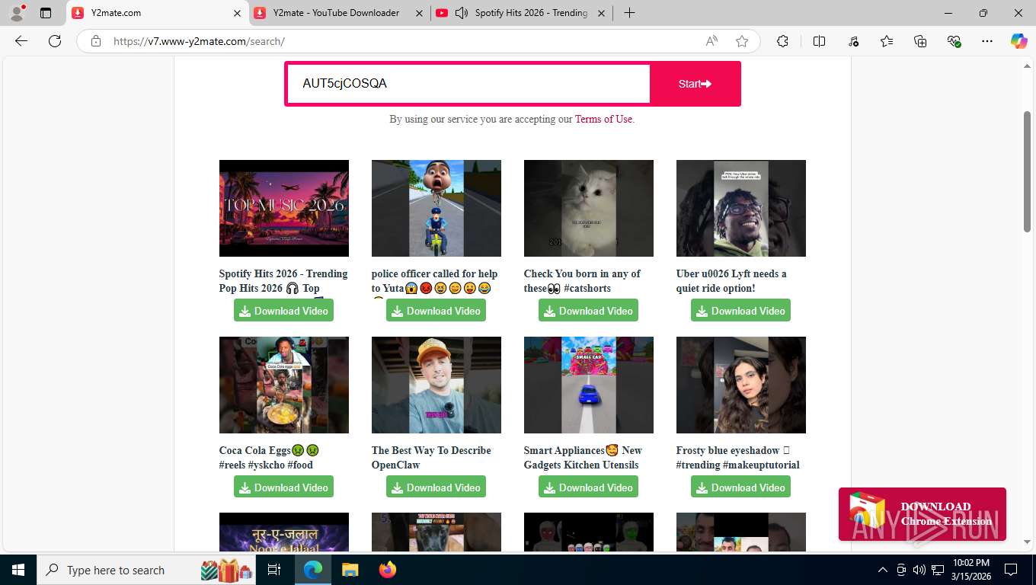Viewport: 1036px width, 585px height.
Task: Open the Windows Start menu
Action: pyautogui.click(x=18, y=570)
